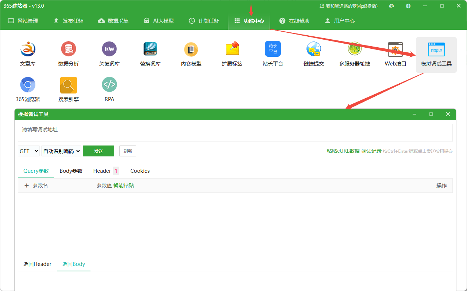467x291 pixels.
Task: Close the 模拟调试工具 dialog
Action: coord(448,114)
